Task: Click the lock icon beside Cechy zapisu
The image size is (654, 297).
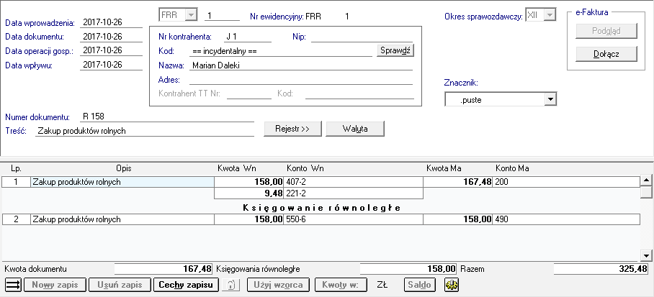Action: tap(231, 285)
